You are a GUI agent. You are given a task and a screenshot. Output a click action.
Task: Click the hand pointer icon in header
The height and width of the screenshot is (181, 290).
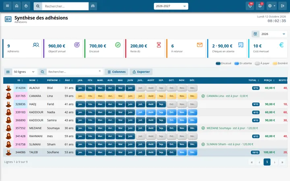[x=26, y=6]
